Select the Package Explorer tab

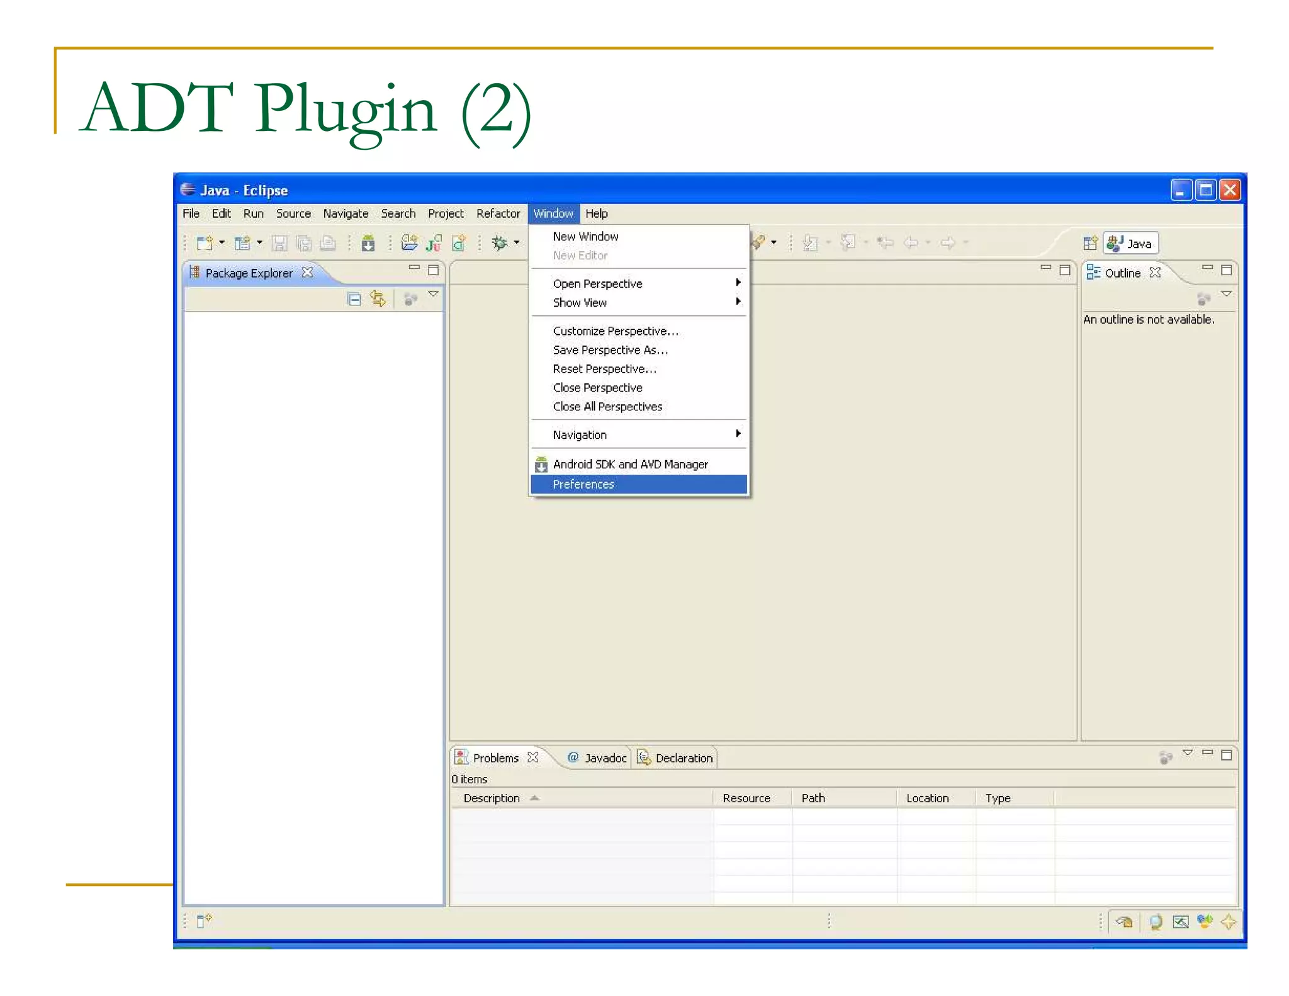pyautogui.click(x=249, y=273)
